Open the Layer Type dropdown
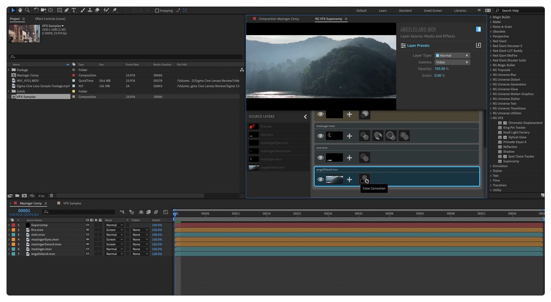Image resolution: width=551 pixels, height=302 pixels. (x=452, y=55)
